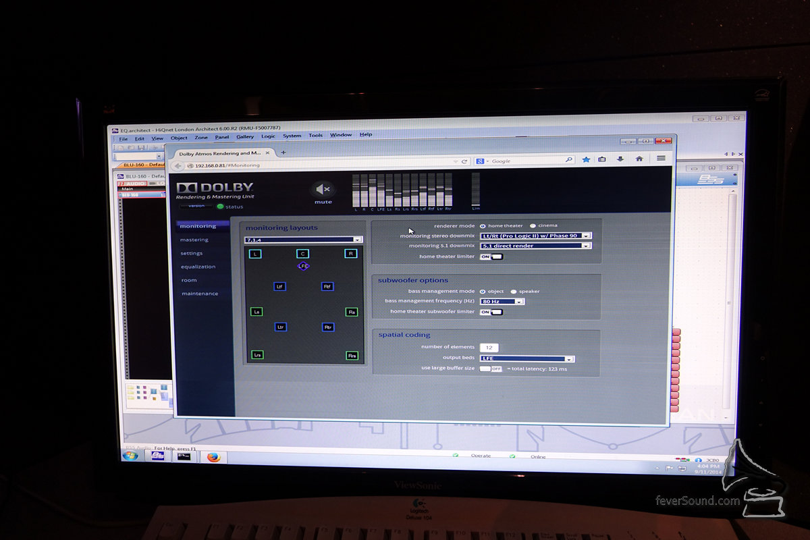Select the Rtr overhead speaker

(x=328, y=327)
